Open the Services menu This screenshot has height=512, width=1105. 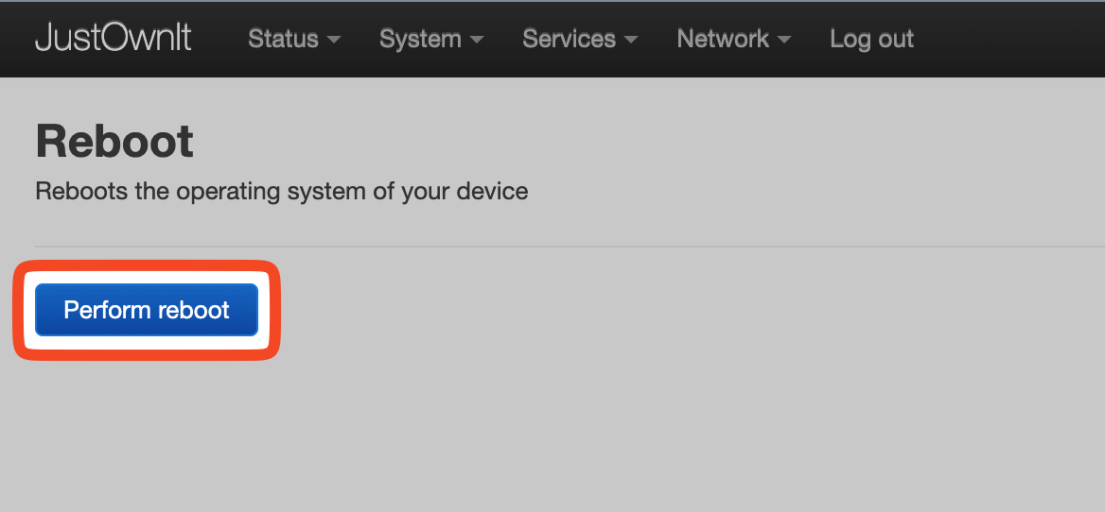[580, 39]
